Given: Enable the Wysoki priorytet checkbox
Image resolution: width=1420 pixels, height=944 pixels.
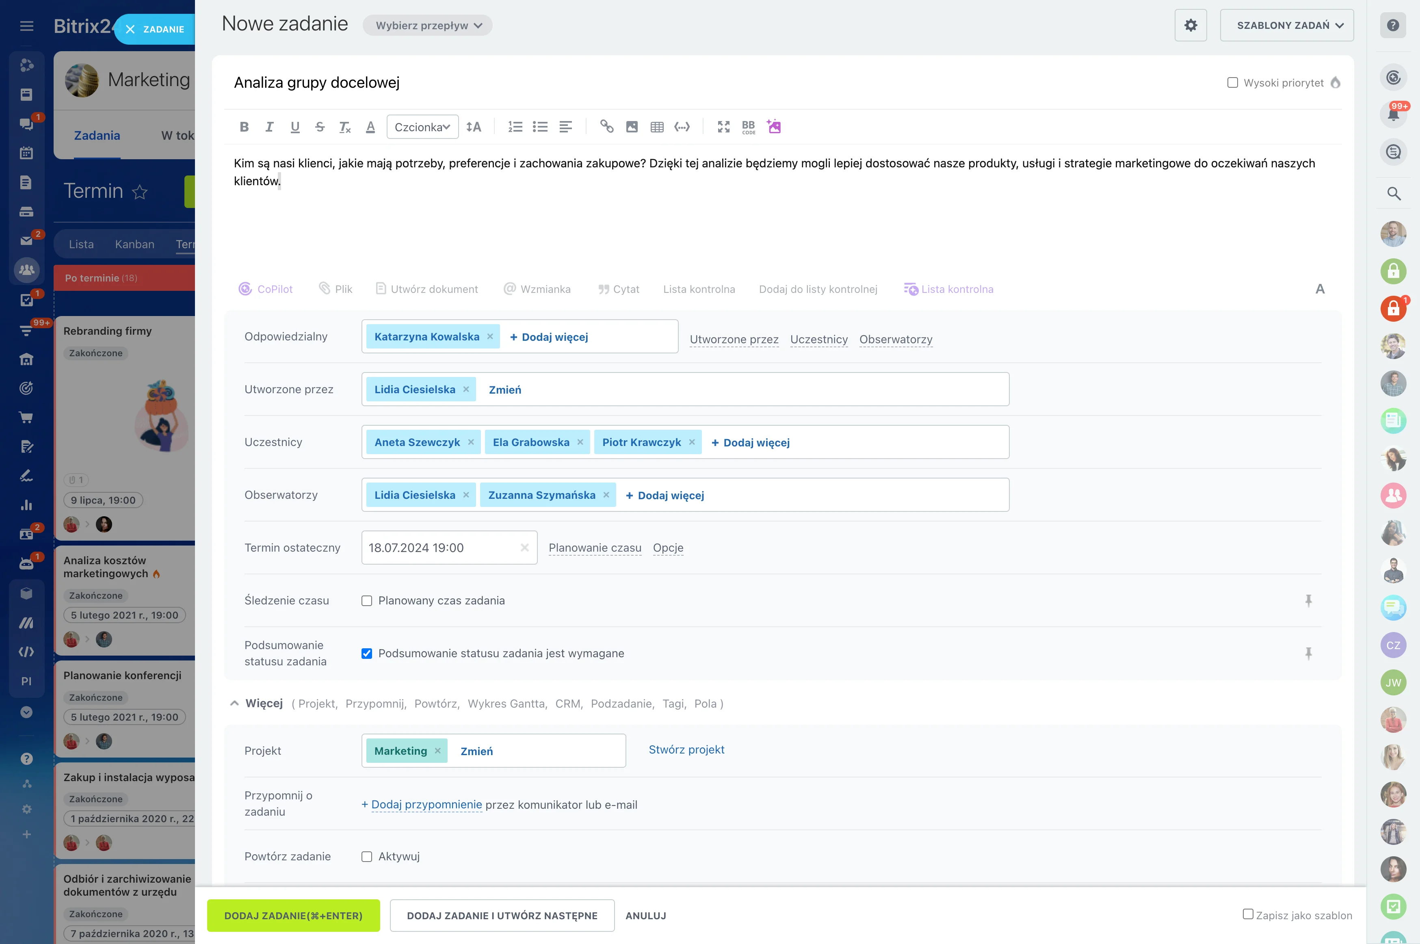Looking at the screenshot, I should pos(1232,82).
